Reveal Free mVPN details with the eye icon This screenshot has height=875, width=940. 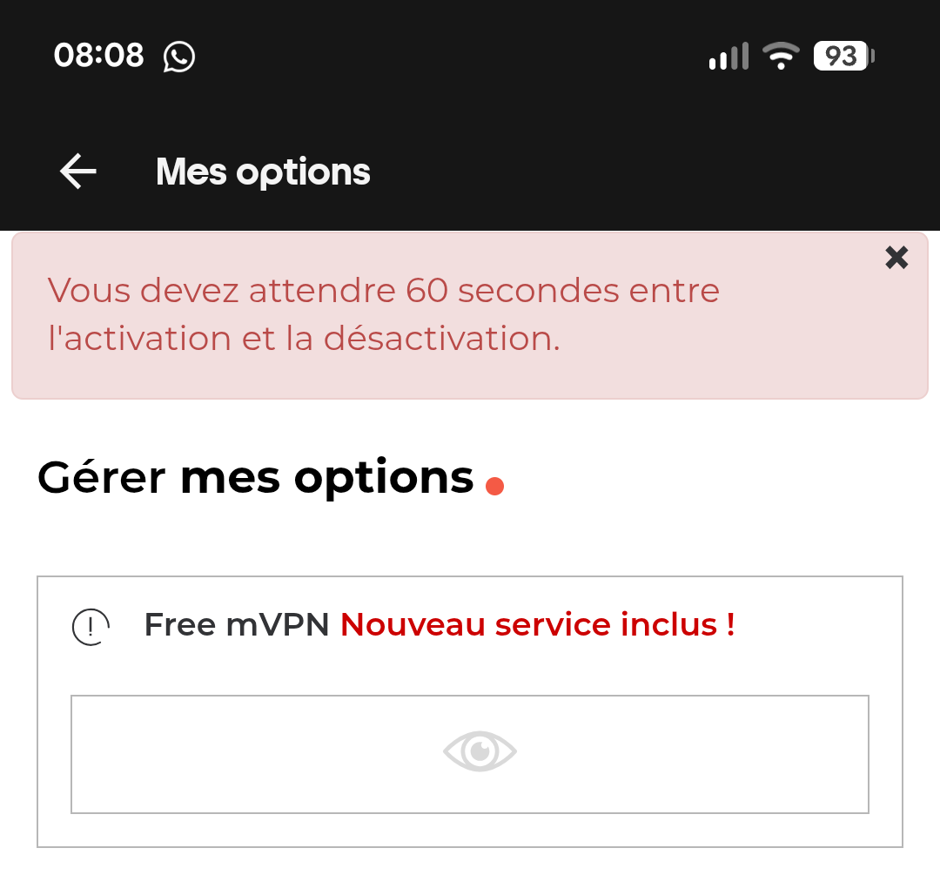(x=480, y=750)
